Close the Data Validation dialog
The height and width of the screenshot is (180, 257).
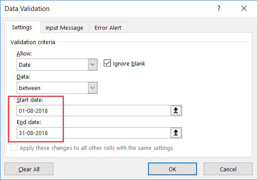[244, 8]
